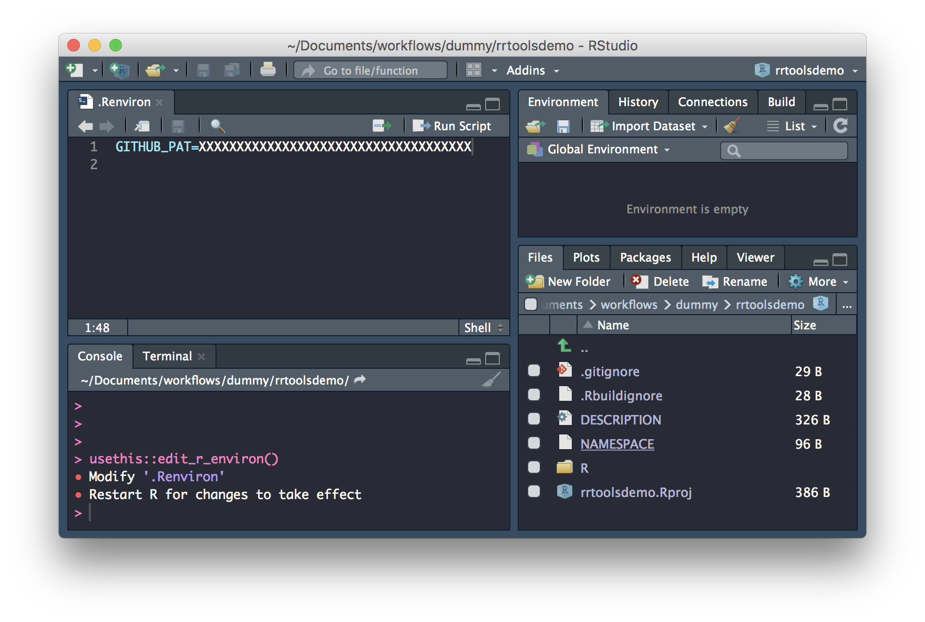This screenshot has width=925, height=622.
Task: Click the forward arrow in source editor
Action: (x=107, y=126)
